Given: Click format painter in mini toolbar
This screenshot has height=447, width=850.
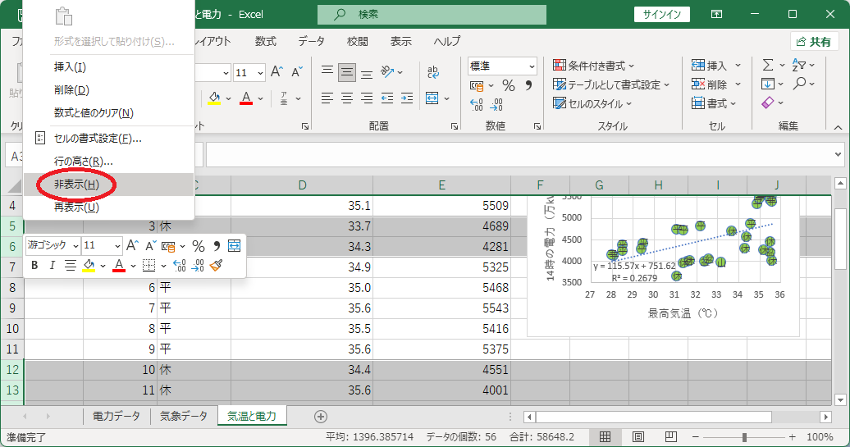Looking at the screenshot, I should click(x=216, y=265).
